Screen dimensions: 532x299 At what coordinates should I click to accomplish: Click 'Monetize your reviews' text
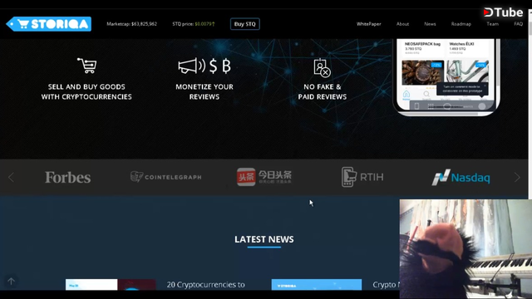point(204,92)
